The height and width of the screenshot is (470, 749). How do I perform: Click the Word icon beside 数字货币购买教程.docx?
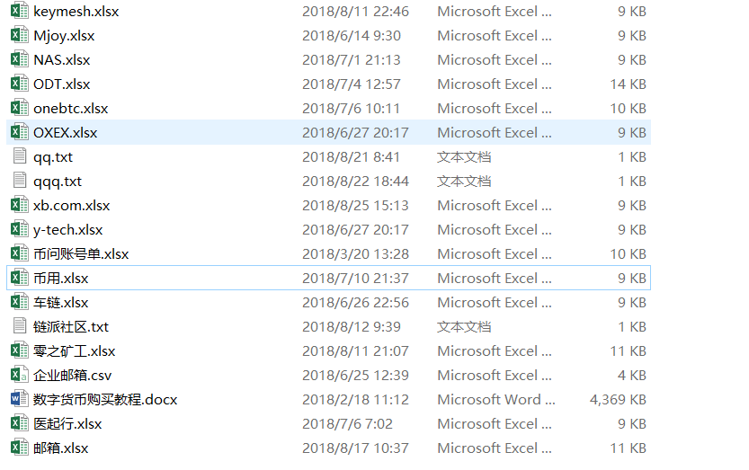(x=19, y=399)
